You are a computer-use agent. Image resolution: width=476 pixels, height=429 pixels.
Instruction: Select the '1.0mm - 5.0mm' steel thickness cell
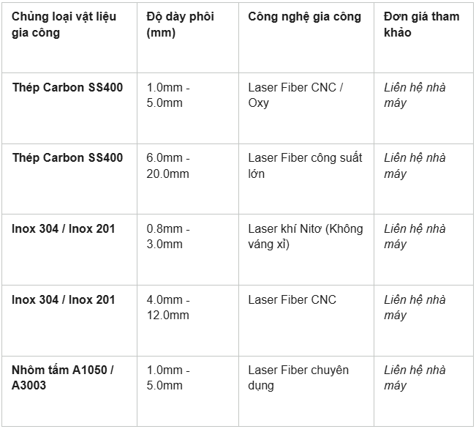click(188, 108)
